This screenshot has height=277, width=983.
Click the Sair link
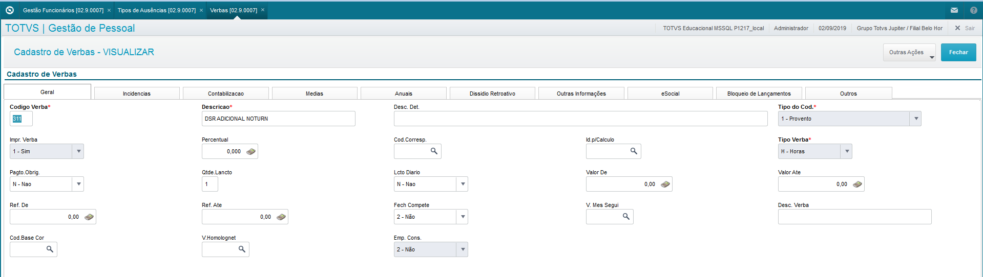(x=970, y=28)
